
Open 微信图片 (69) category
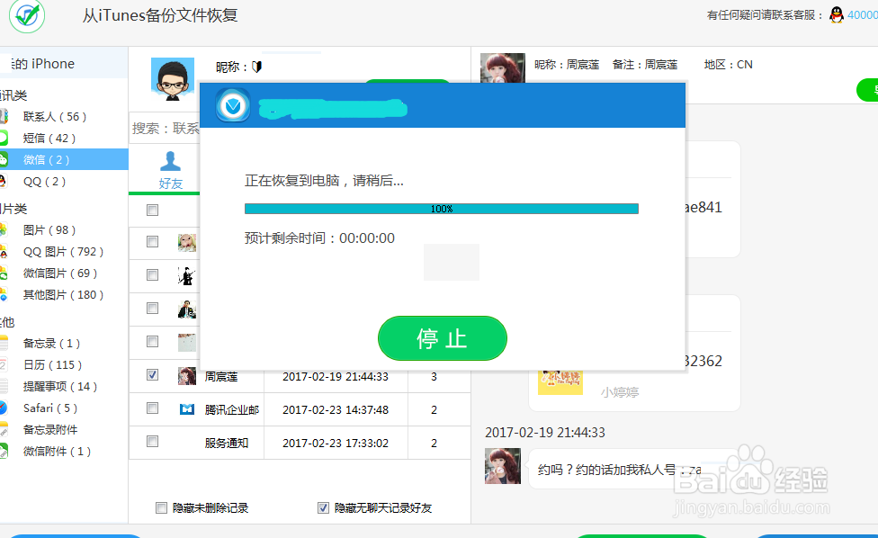(60, 273)
